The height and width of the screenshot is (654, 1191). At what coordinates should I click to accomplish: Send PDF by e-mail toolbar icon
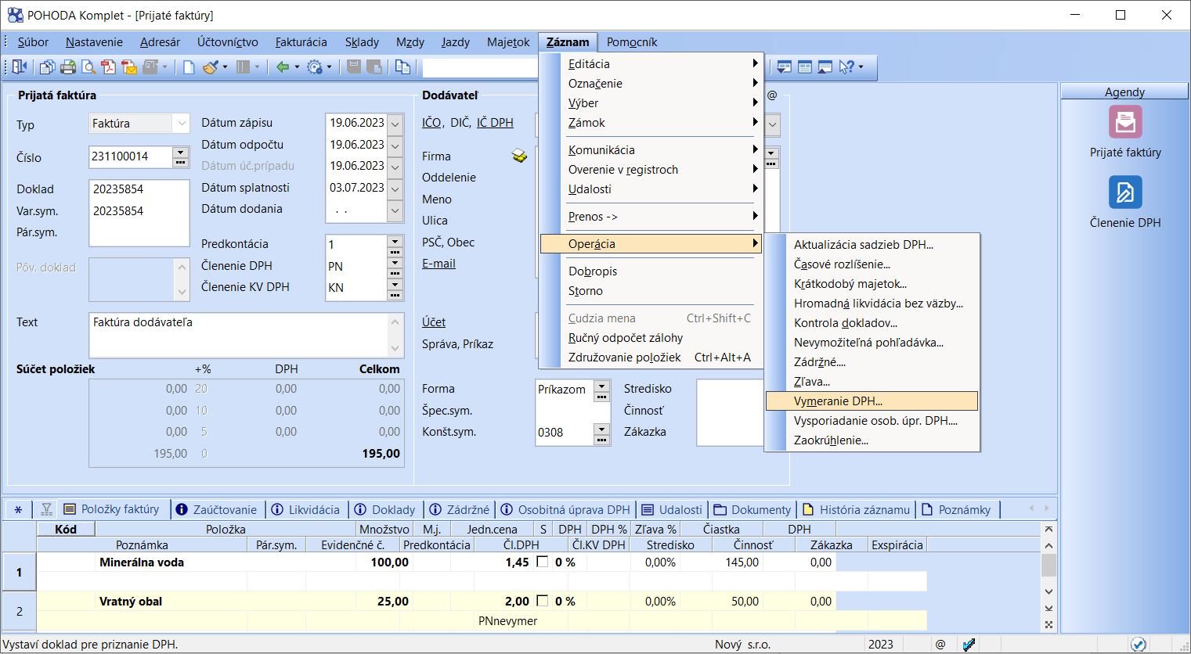tap(129, 67)
